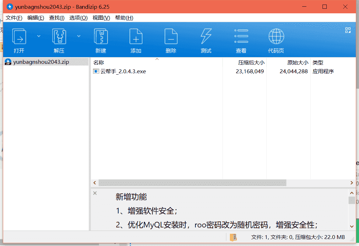Screen dimensions: 359x246
Task: Click the status bar file count text
Action: tap(298, 237)
